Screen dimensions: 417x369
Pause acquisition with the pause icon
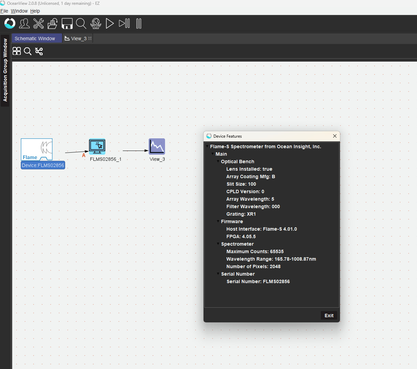(139, 24)
